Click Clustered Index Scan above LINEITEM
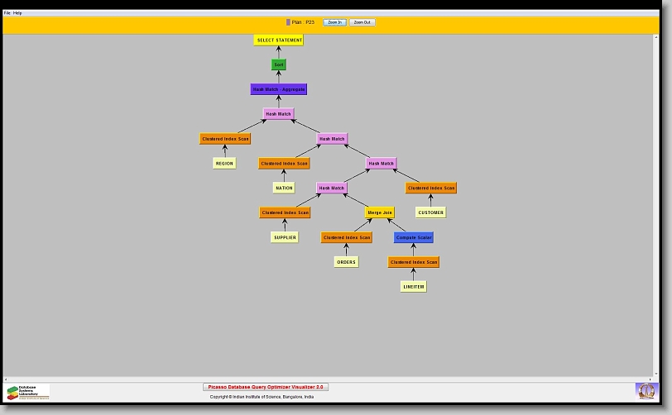Screen dimensions: 672x415 point(413,262)
